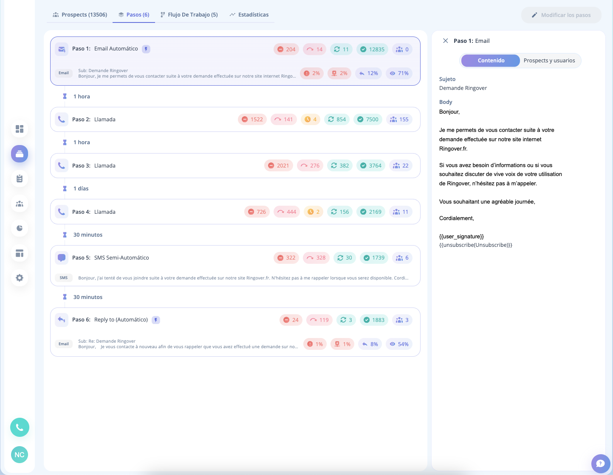Click the Paso 3 phone icon

pos(62,166)
